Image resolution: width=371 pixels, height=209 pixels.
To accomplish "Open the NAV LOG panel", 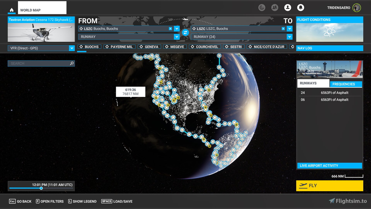I will 329,48.
